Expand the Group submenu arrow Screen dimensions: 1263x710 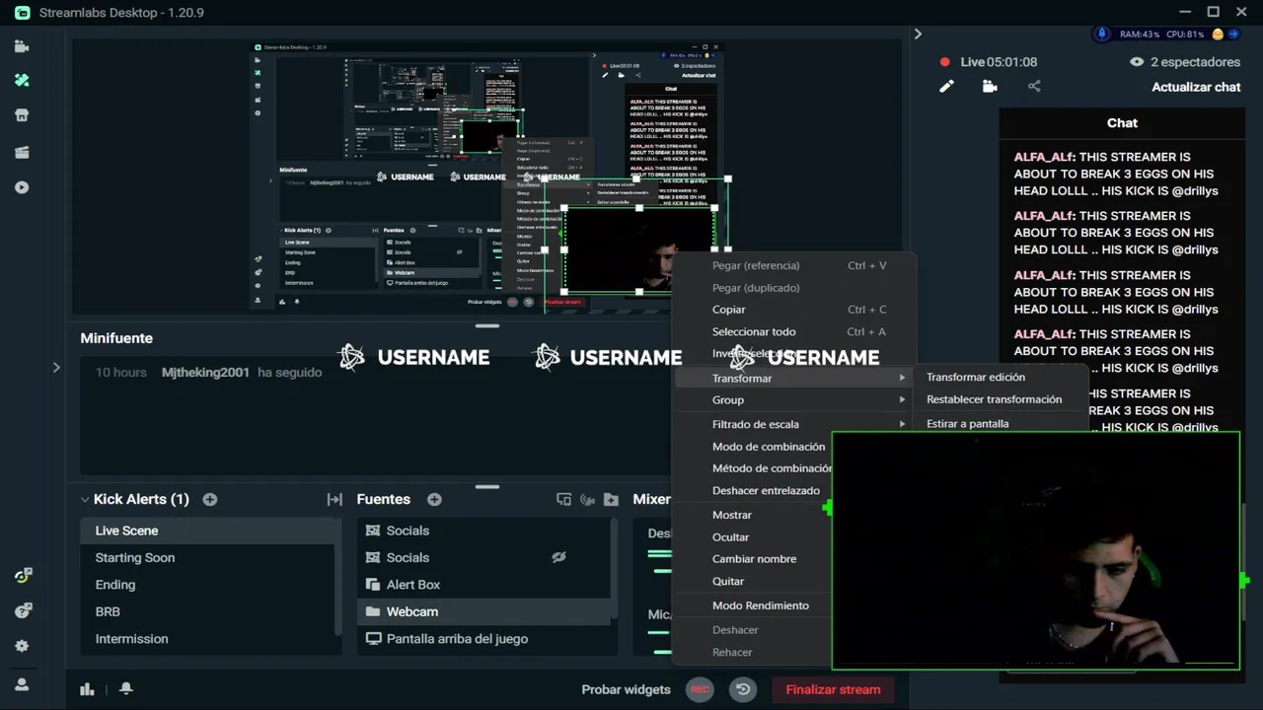(x=901, y=399)
